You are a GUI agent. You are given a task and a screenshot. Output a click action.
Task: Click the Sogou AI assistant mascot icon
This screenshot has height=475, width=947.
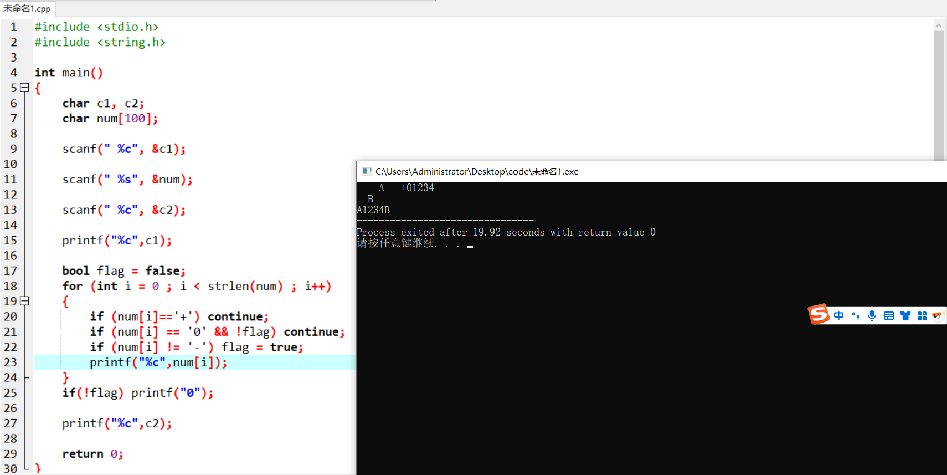(x=938, y=315)
